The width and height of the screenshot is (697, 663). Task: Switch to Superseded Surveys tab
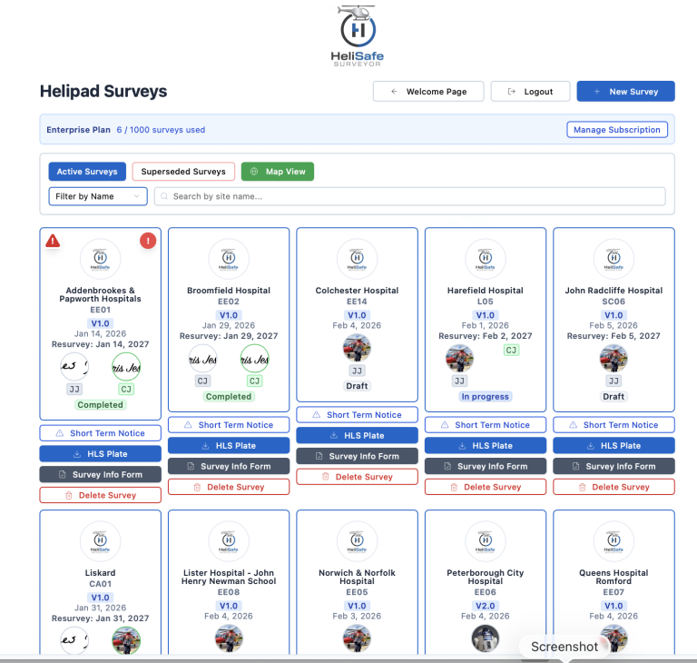pos(183,172)
